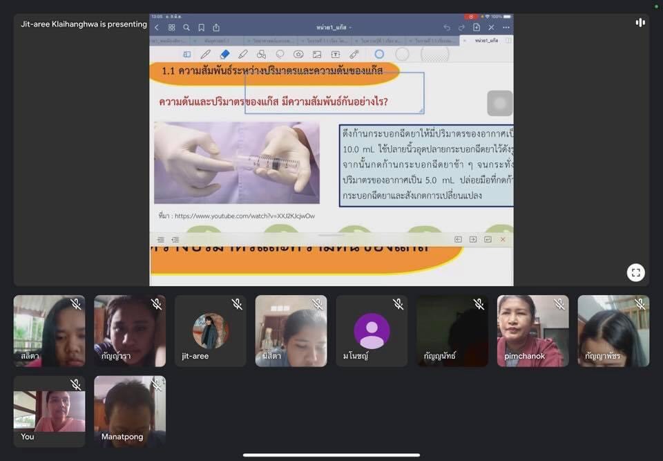Toggle mute icon on jit-aree's tile
This screenshot has width=663, height=461.
point(237,304)
